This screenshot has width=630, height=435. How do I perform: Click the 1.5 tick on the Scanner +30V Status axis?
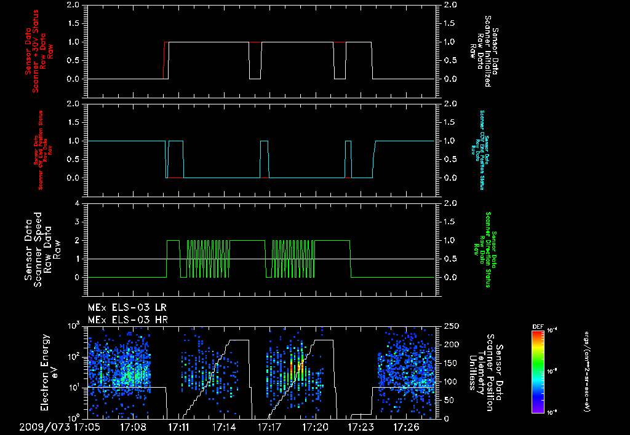(73, 23)
